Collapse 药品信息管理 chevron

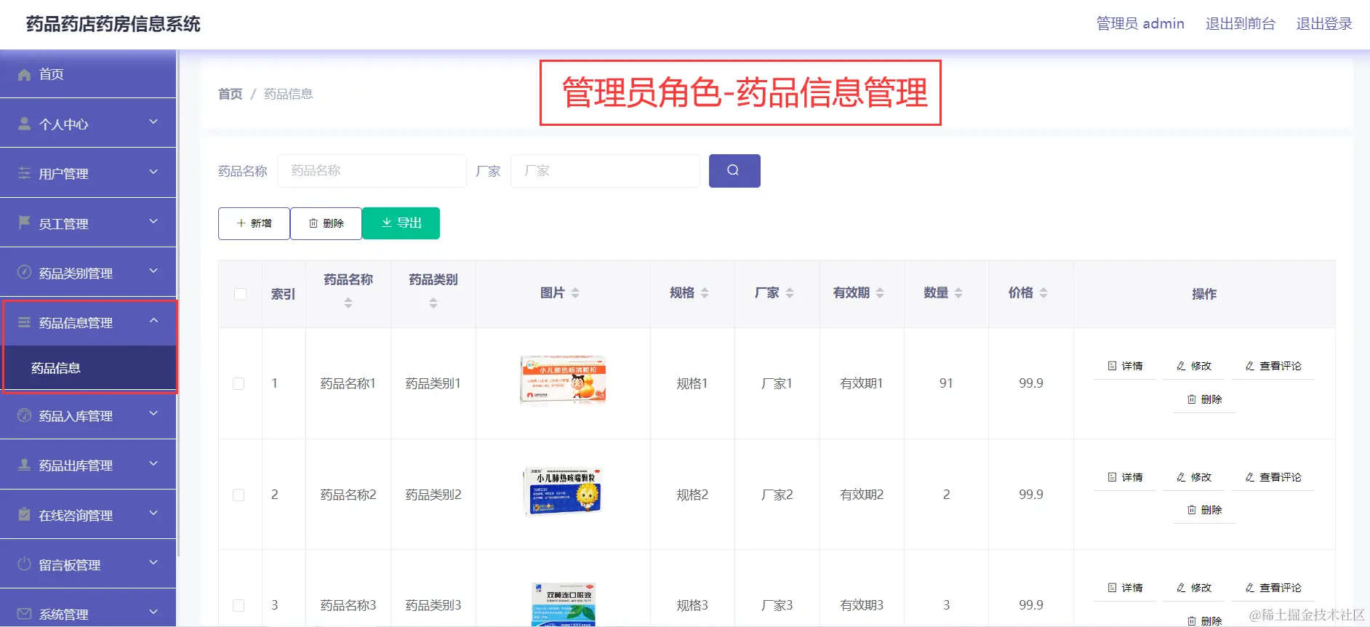point(153,320)
